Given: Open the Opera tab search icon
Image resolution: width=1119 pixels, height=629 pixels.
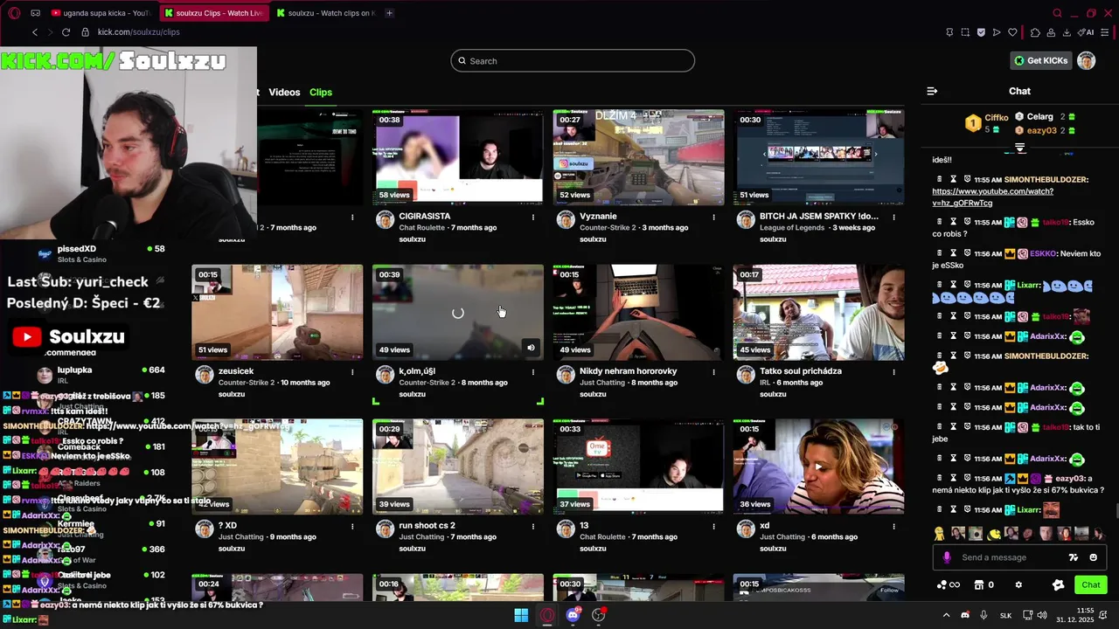Looking at the screenshot, I should tap(1057, 13).
